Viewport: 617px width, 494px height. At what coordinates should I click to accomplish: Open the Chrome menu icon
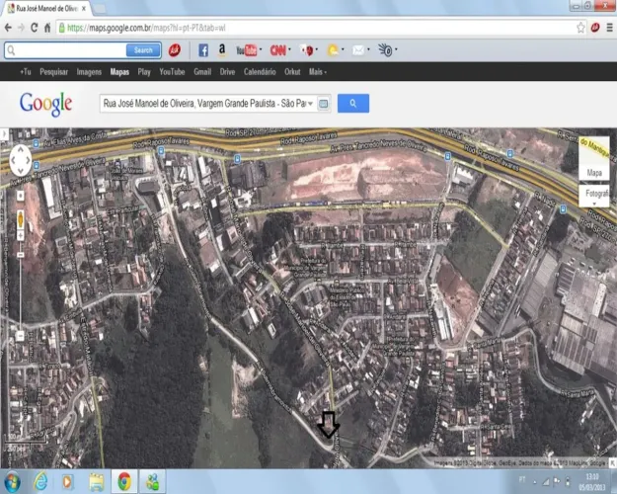609,28
